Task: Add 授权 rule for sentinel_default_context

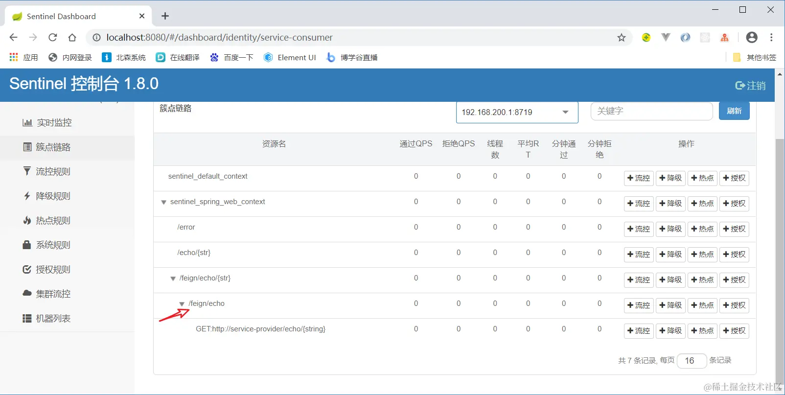Action: (734, 178)
